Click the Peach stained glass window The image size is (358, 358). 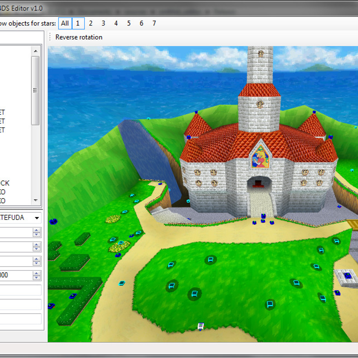pyautogui.click(x=260, y=157)
